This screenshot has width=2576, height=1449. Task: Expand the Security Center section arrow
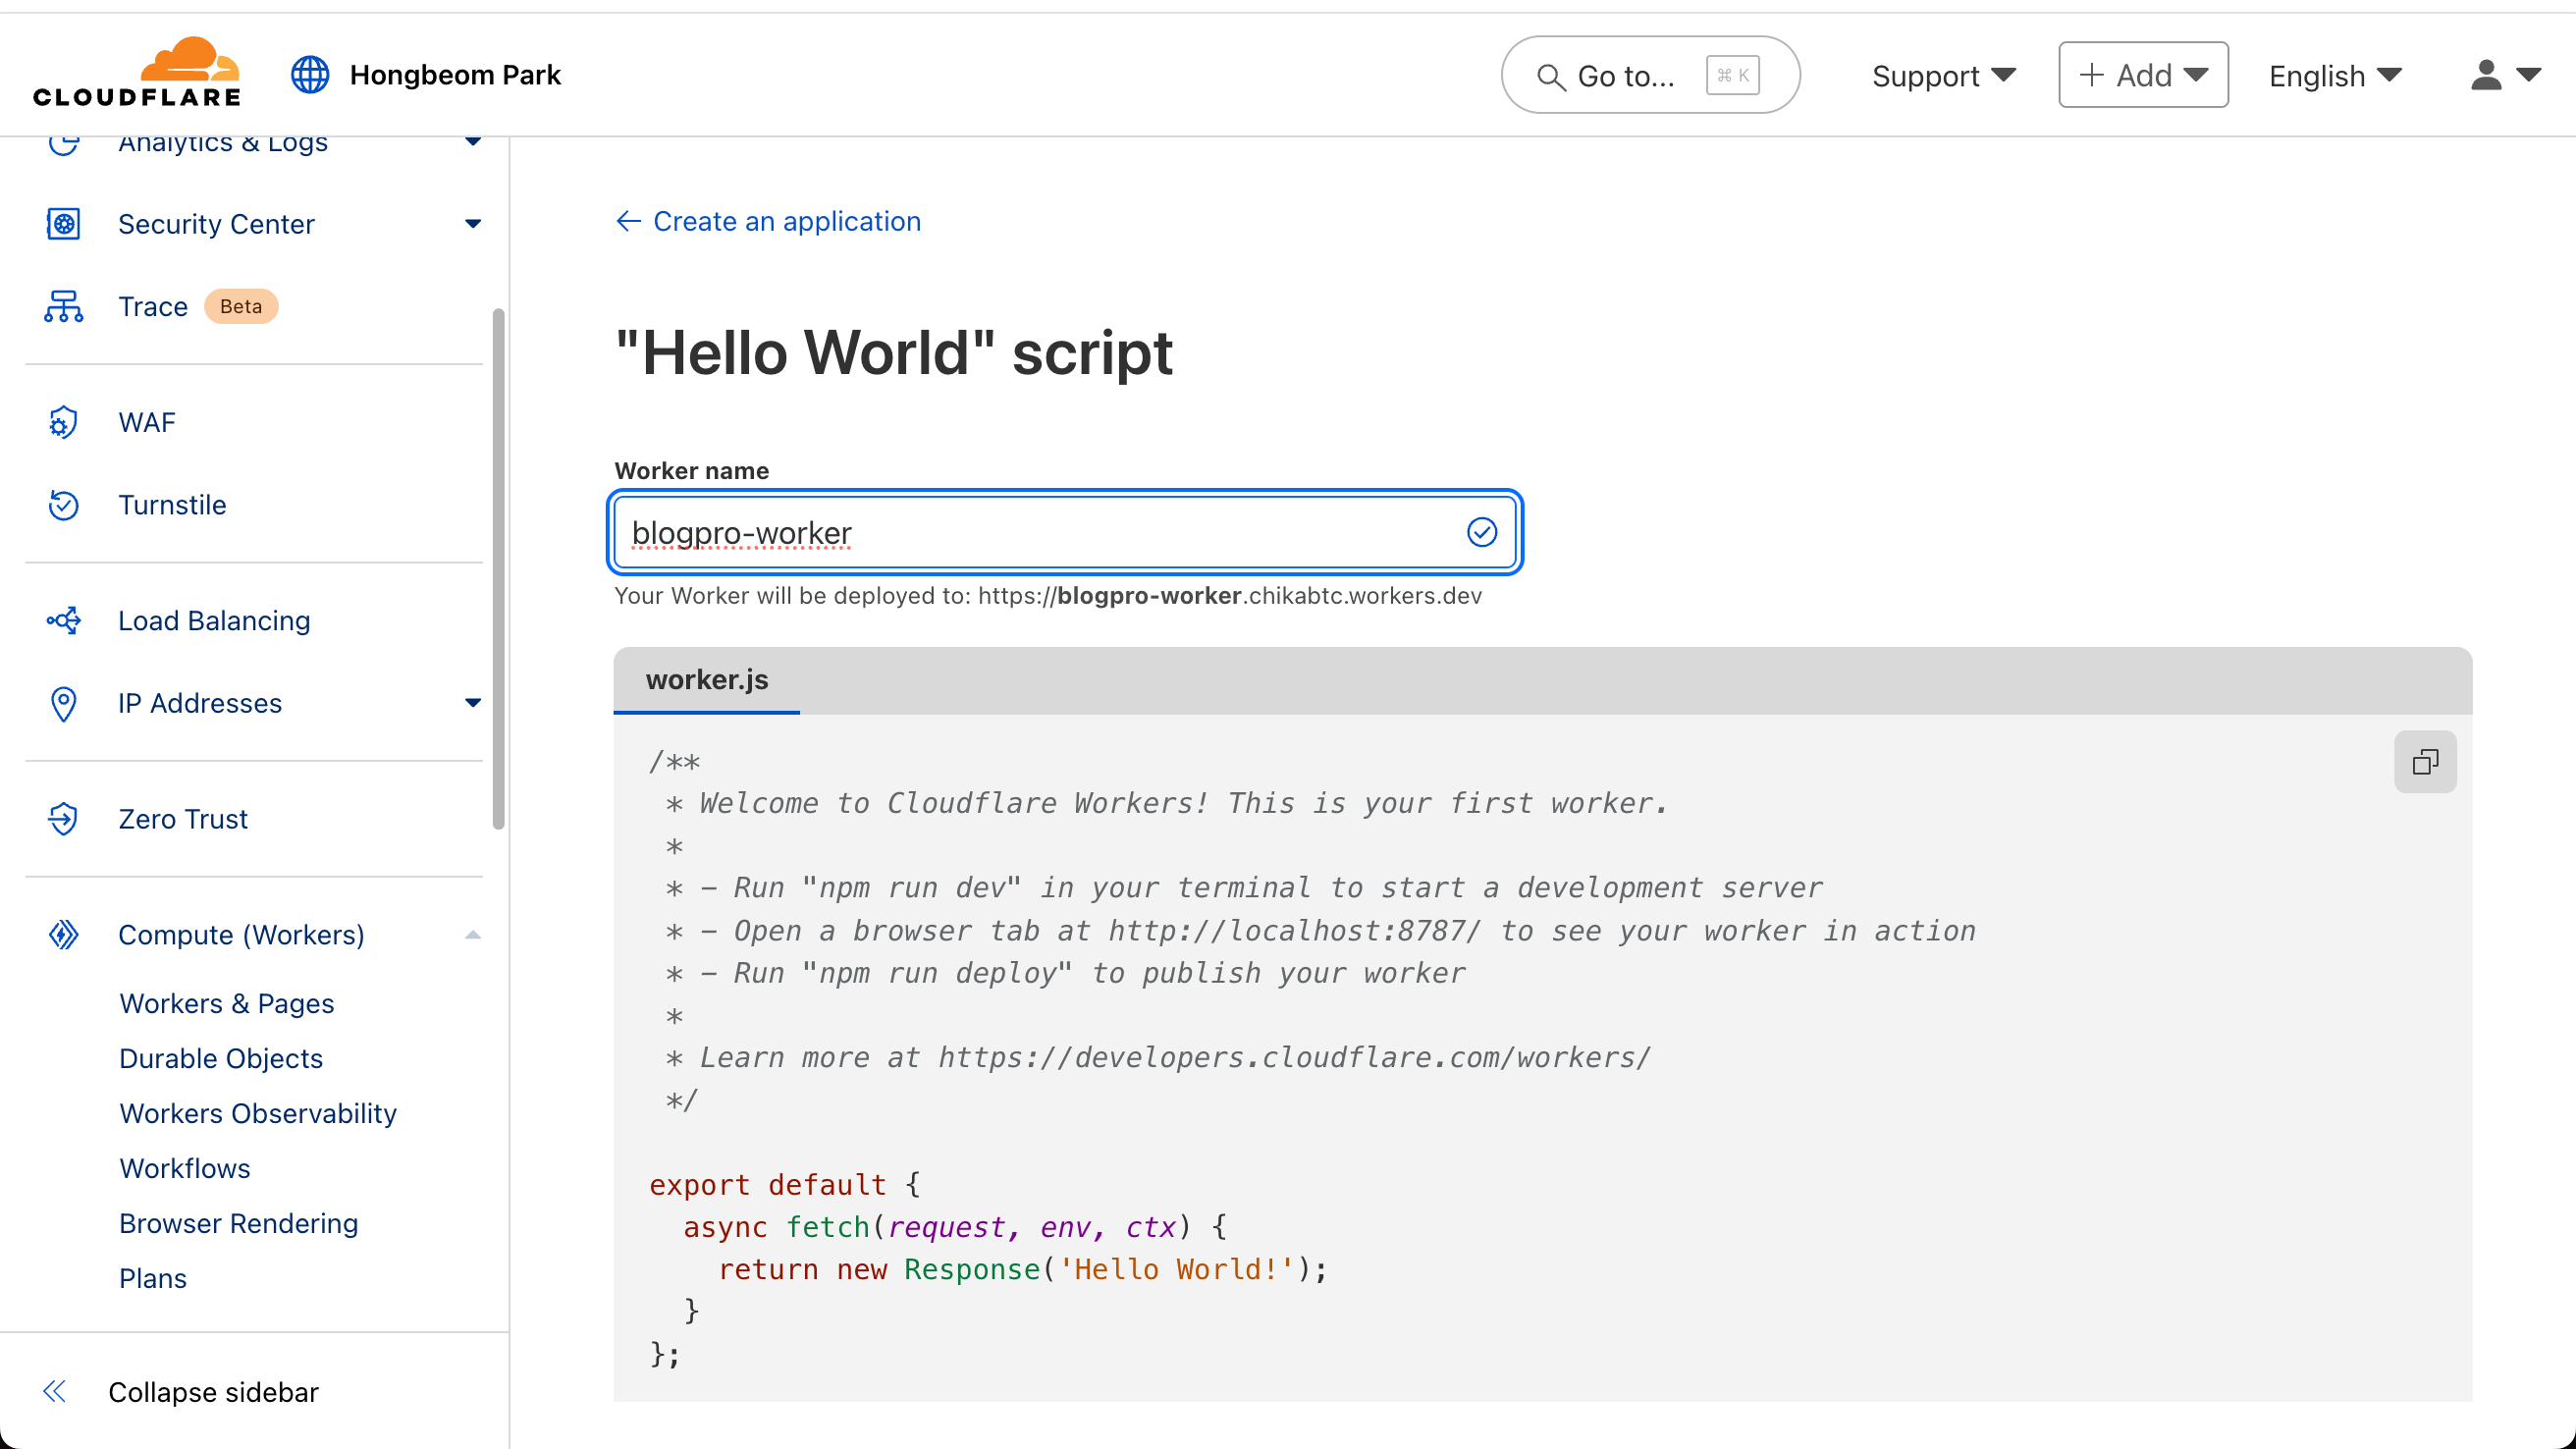473,224
